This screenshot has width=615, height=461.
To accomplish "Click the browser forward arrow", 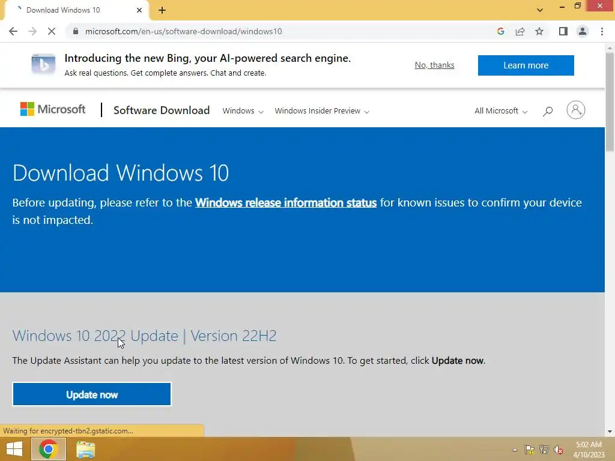I will click(x=32, y=31).
